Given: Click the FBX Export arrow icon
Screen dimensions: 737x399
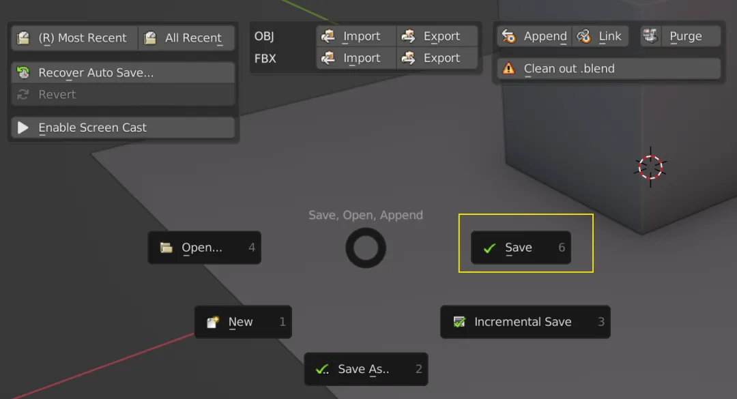Looking at the screenshot, I should pyautogui.click(x=408, y=58).
